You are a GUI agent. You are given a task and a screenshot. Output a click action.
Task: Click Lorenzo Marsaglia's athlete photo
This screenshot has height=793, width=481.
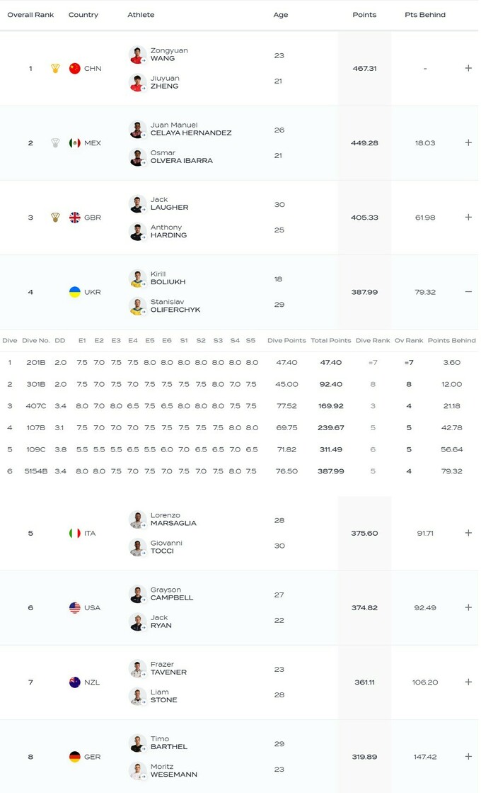tap(137, 519)
